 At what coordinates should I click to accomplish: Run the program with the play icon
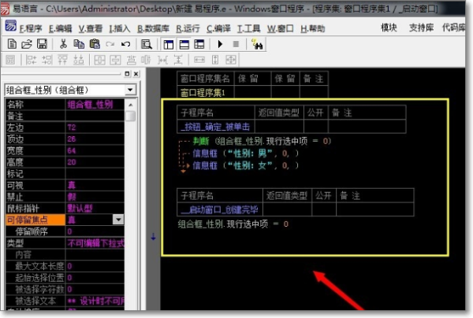tap(220, 44)
